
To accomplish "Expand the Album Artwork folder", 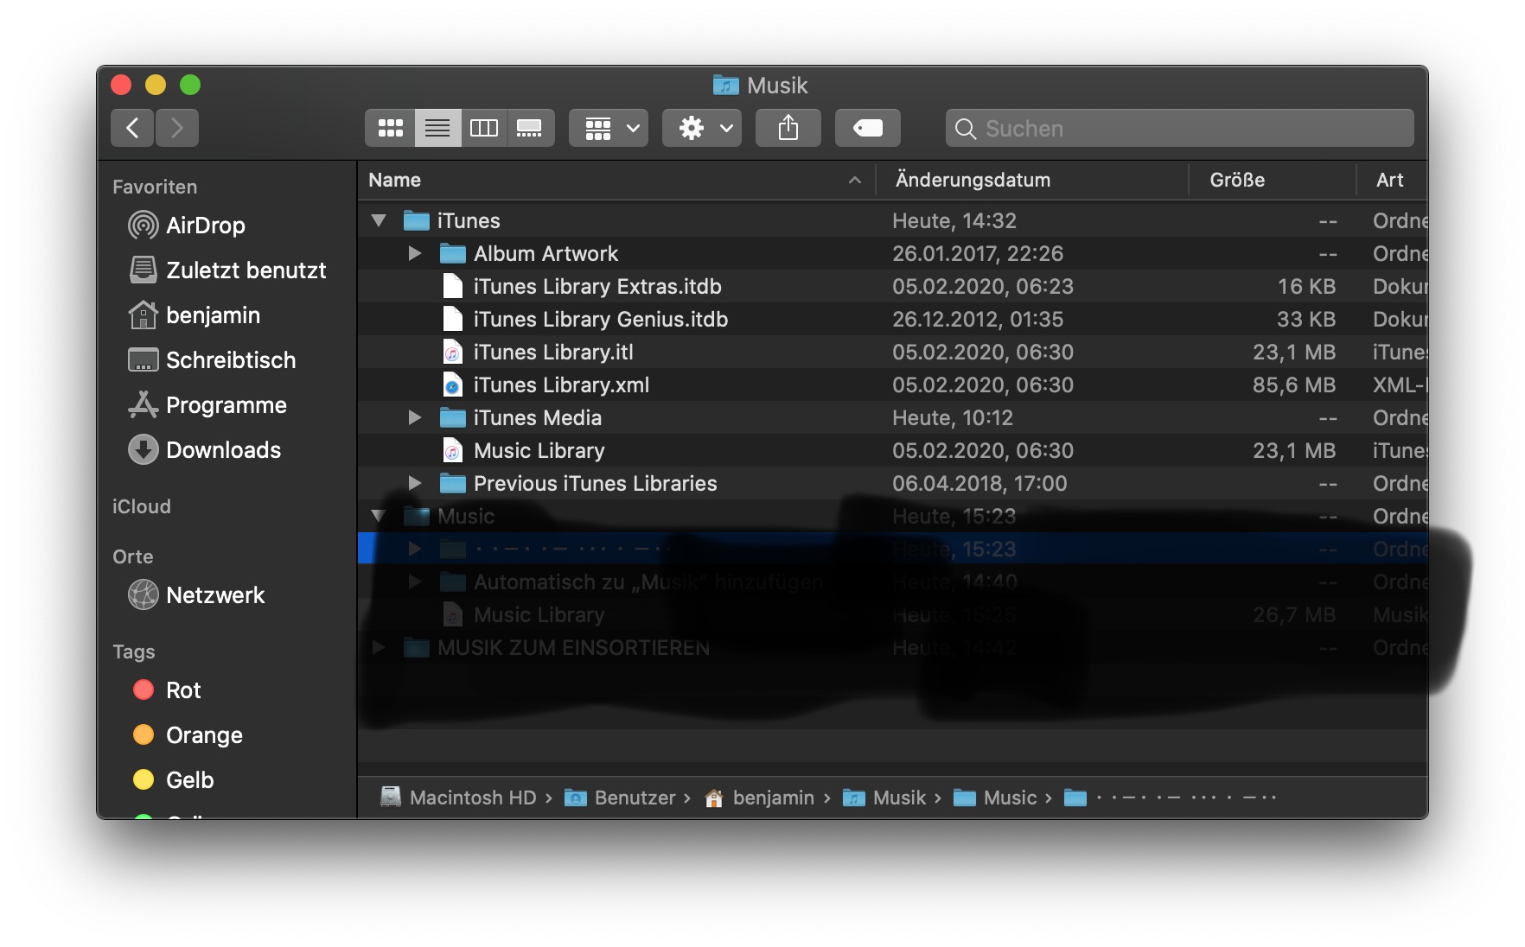I will point(415,254).
